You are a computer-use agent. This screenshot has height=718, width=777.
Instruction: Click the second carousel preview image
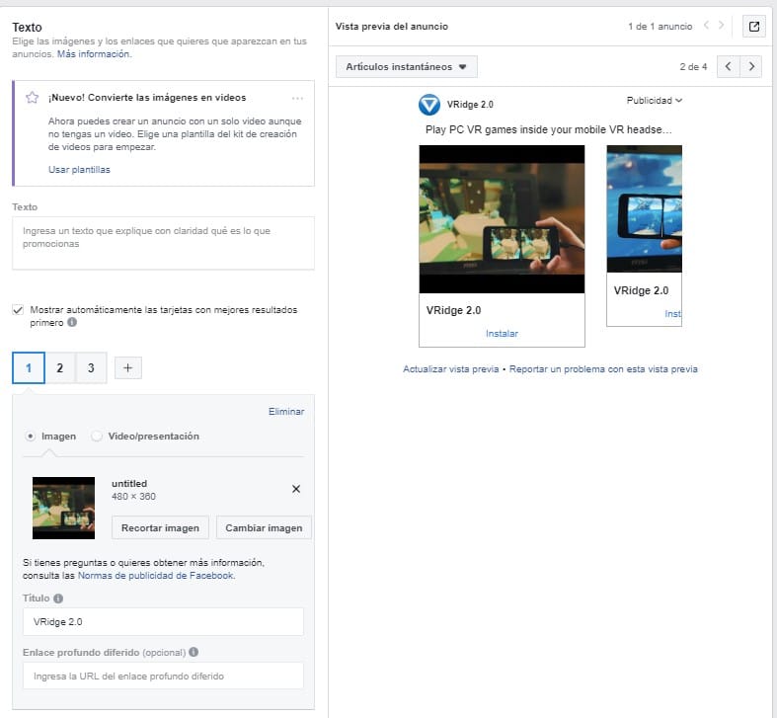(x=644, y=208)
